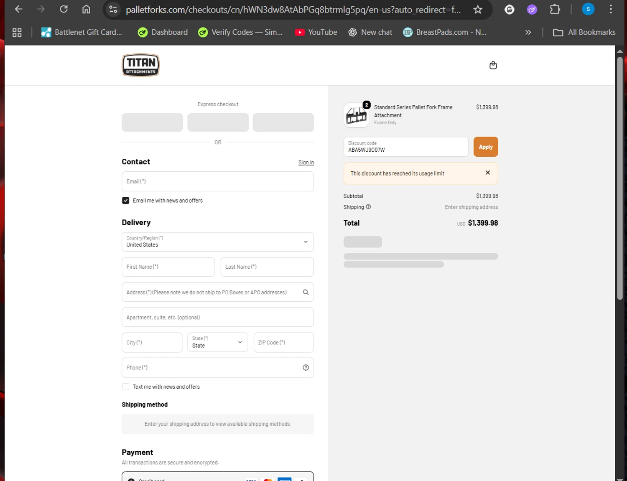Focus the Email input field
Screen dimensions: 627x481
coord(218,181)
